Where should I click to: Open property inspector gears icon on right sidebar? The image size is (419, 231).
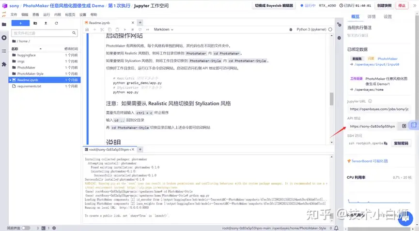pyautogui.click(x=339, y=25)
